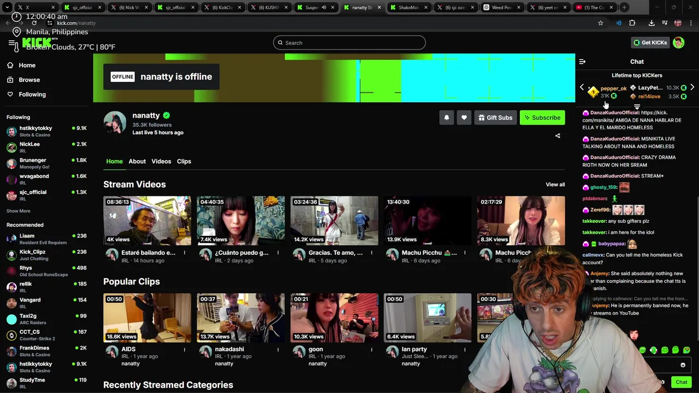The width and height of the screenshot is (699, 393).
Task: Open the browser downloads icon
Action: coord(651,23)
